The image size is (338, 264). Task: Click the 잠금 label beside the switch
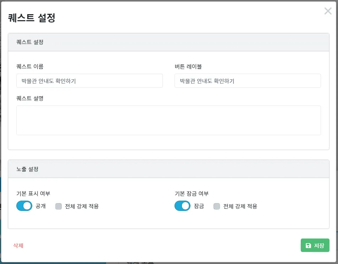pyautogui.click(x=199, y=206)
